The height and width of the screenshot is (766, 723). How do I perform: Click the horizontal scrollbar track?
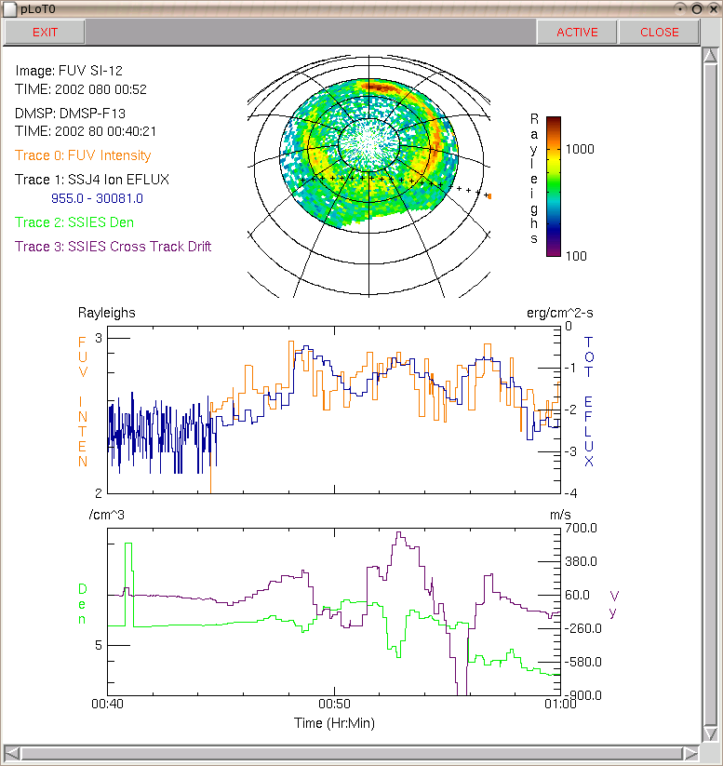tap(351, 753)
